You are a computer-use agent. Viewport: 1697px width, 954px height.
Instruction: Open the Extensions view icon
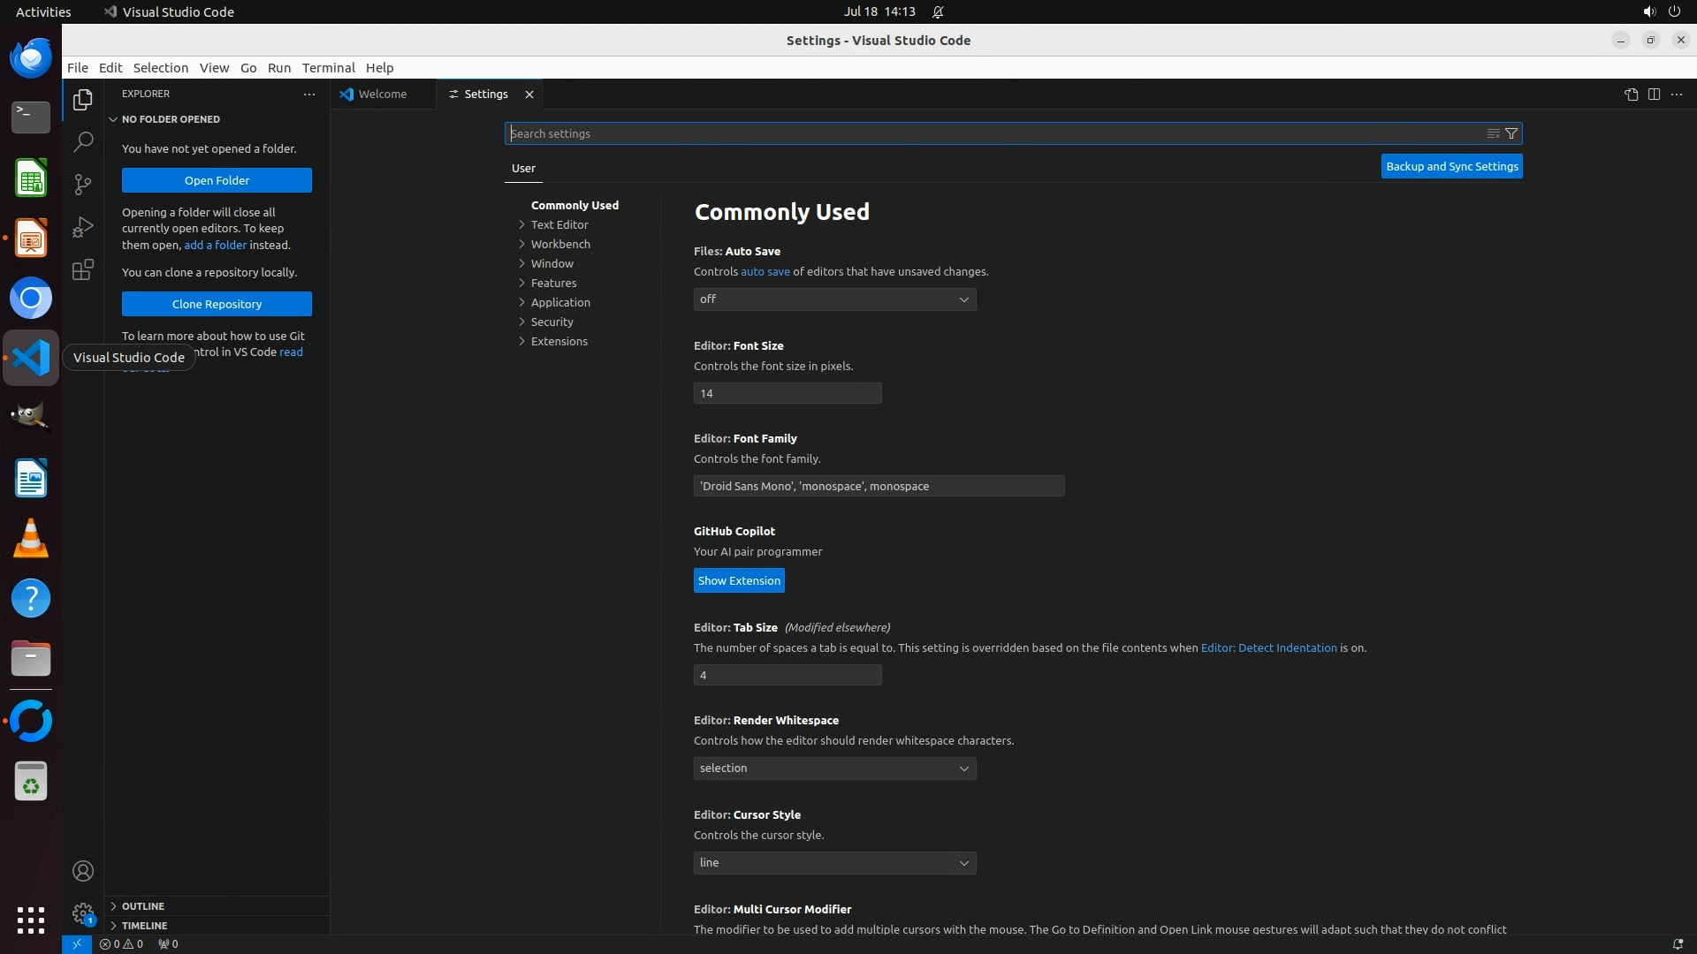click(83, 269)
